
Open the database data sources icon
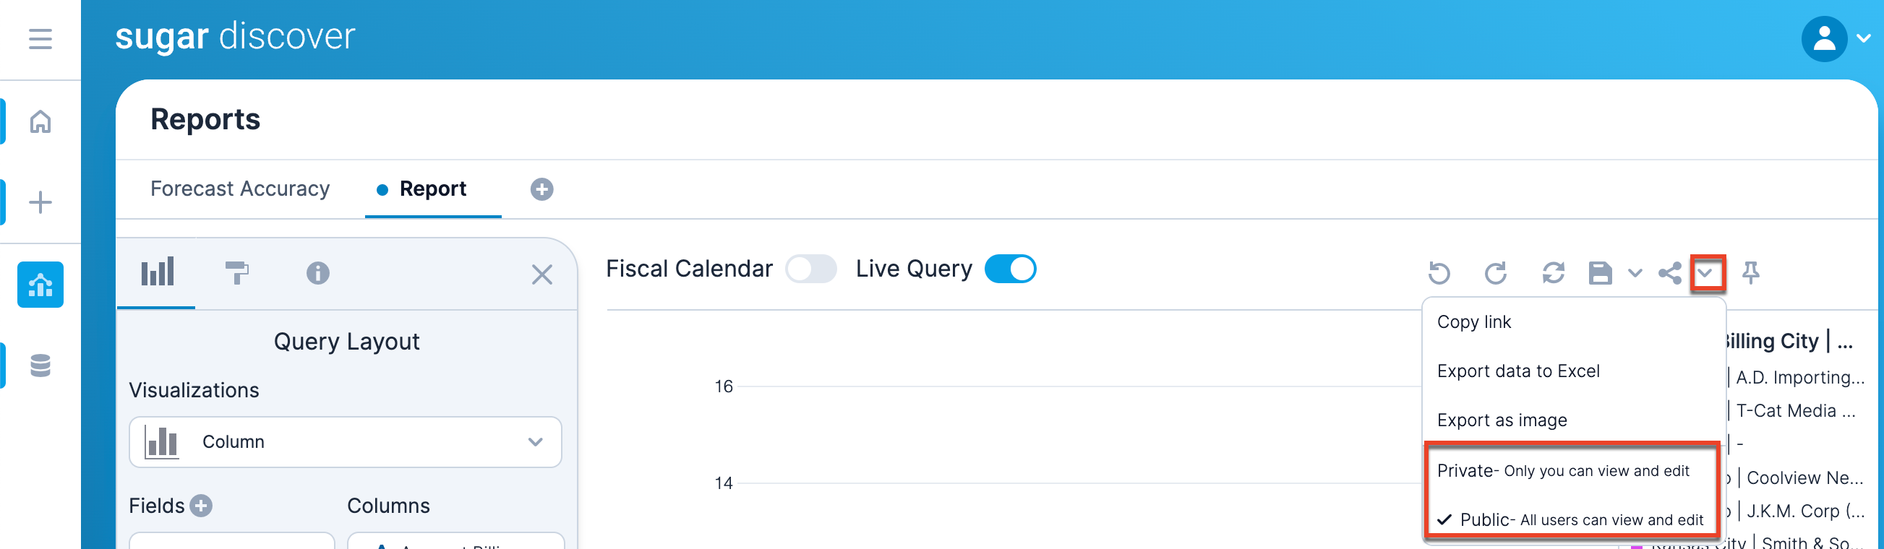point(40,365)
